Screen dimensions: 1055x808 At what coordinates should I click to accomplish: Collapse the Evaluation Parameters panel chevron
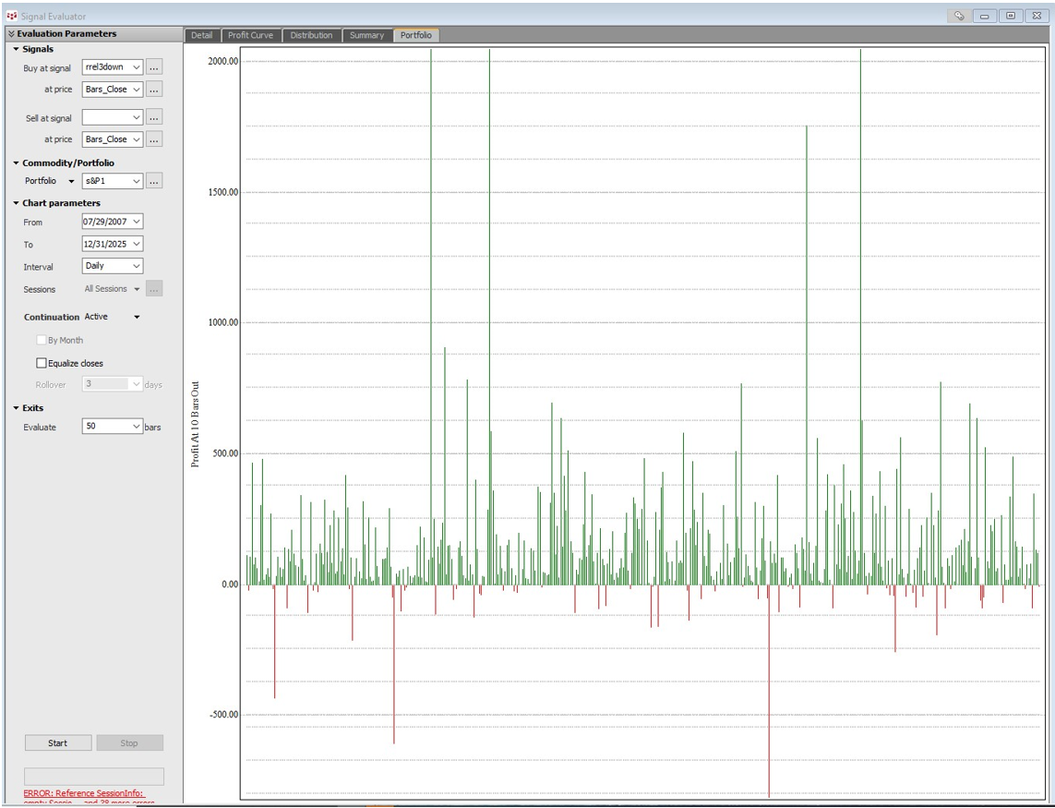coord(11,34)
